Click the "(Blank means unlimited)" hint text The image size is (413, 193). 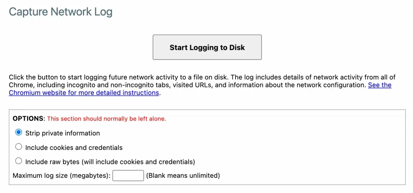(183, 176)
